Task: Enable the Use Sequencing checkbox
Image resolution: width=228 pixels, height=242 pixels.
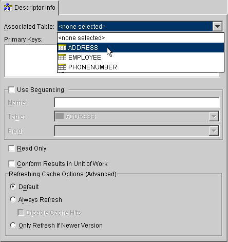Action: pos(12,90)
